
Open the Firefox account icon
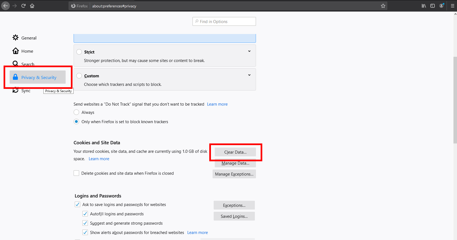(441, 6)
